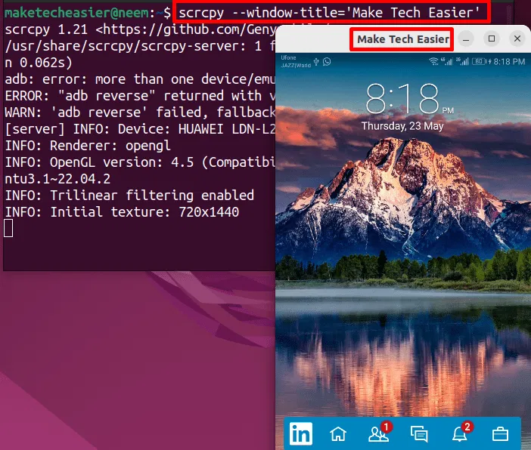Click the ERROR "adb reverse" returned line
This screenshot has width=531, height=450.
[x=140, y=96]
